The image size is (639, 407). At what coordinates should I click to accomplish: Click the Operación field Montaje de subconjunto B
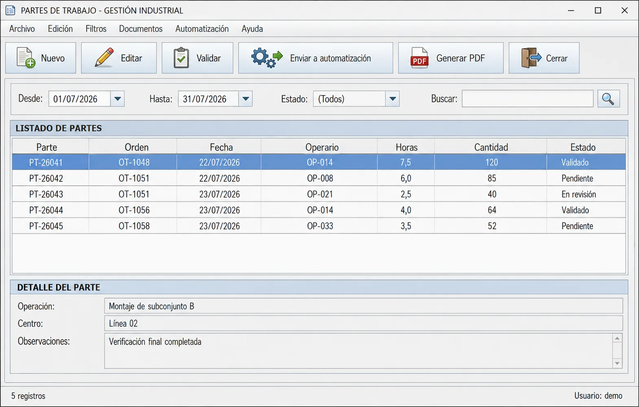click(363, 306)
